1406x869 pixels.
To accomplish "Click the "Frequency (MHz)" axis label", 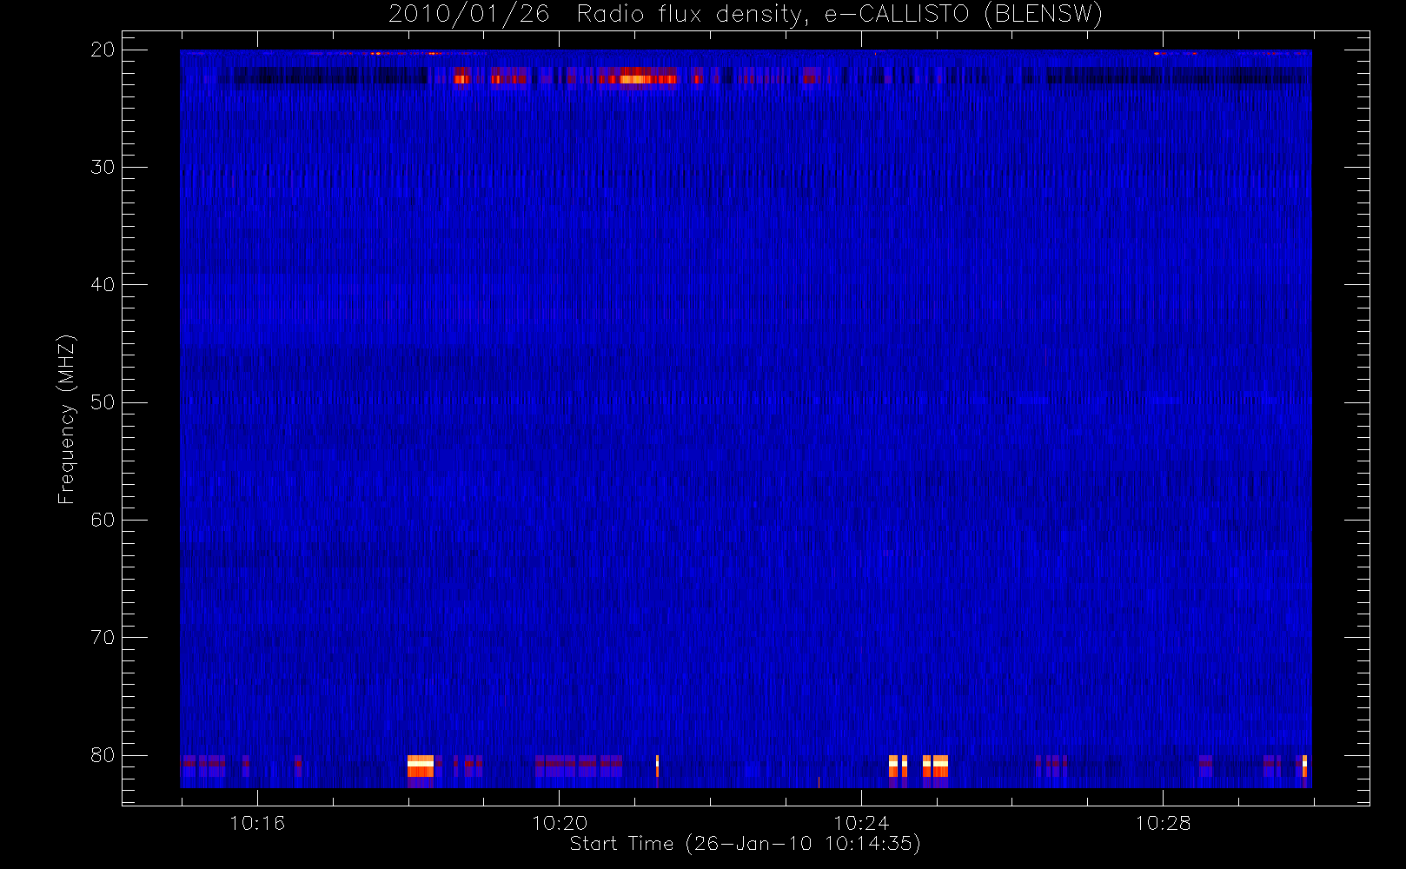I will click(66, 419).
